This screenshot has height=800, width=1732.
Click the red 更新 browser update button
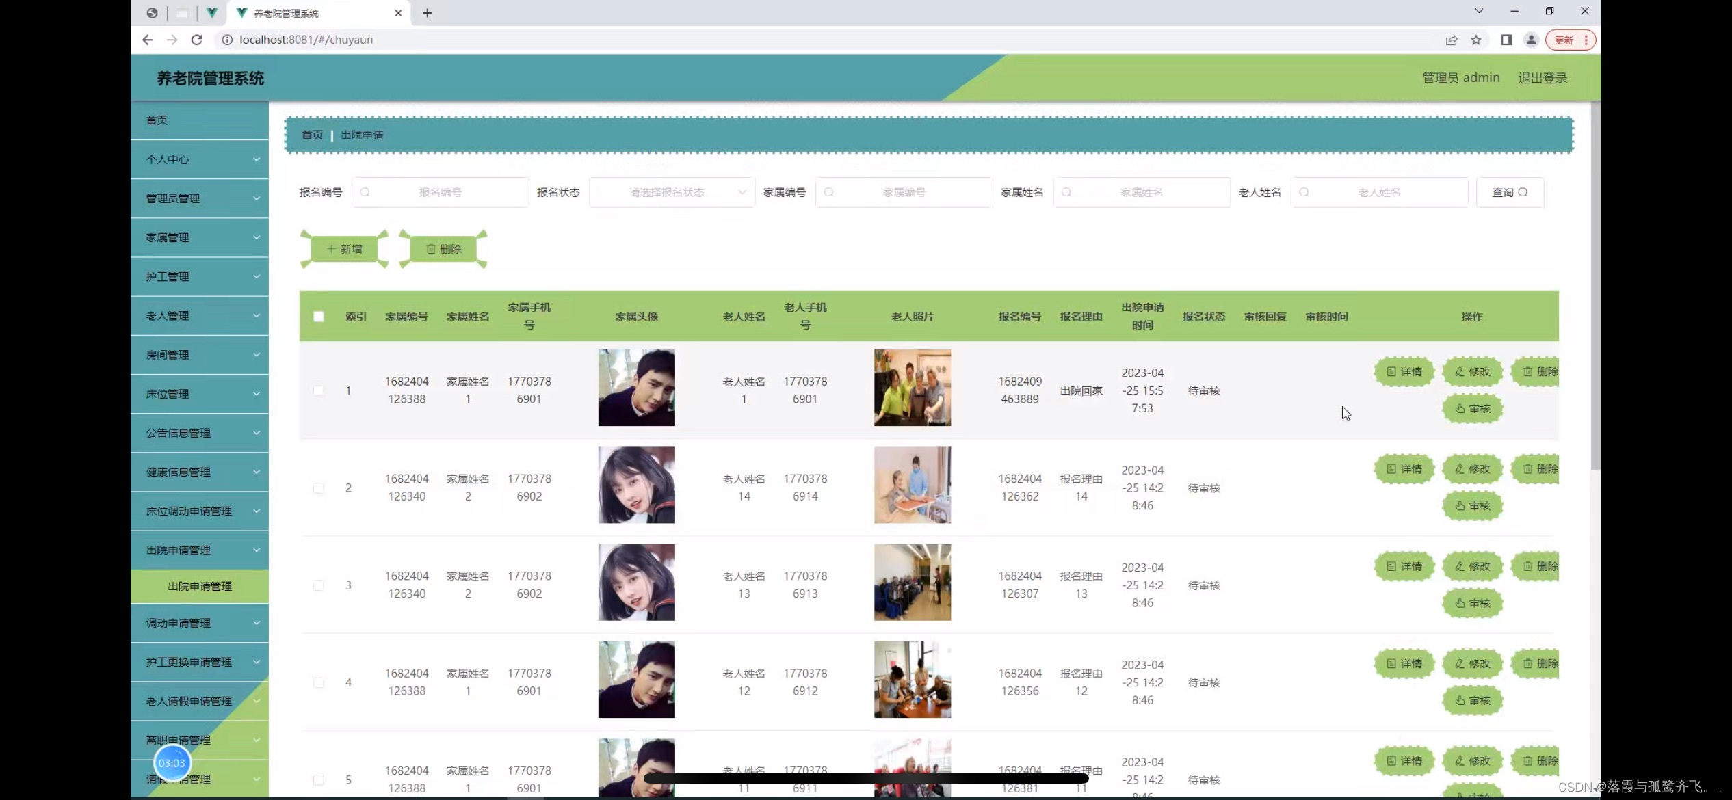click(x=1570, y=40)
